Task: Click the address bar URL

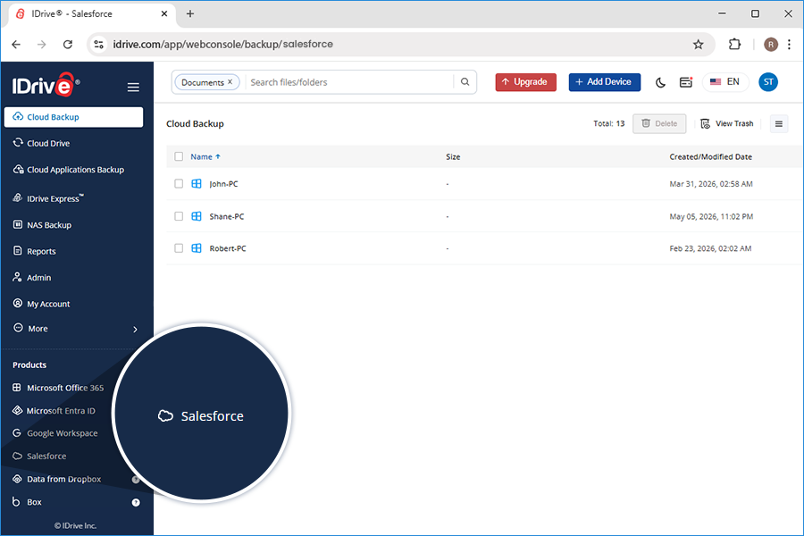Action: (223, 45)
